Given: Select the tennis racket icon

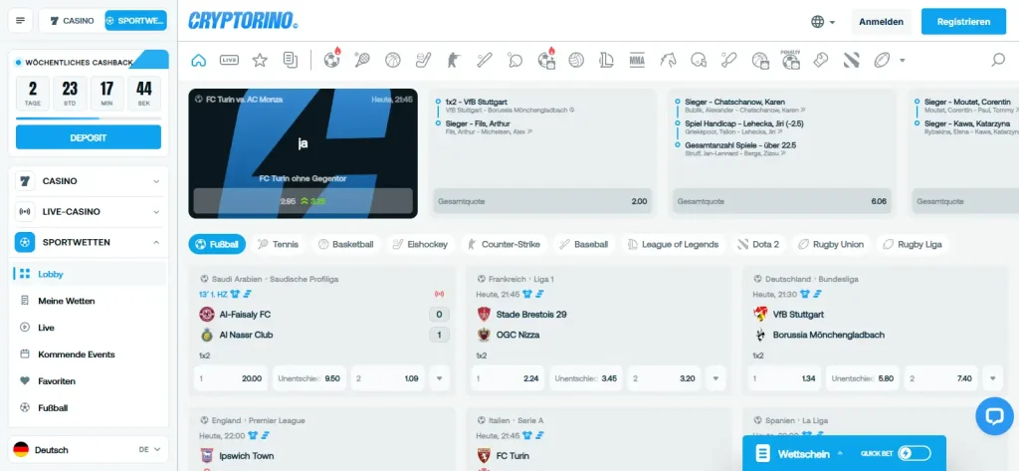Looking at the screenshot, I should [x=362, y=60].
